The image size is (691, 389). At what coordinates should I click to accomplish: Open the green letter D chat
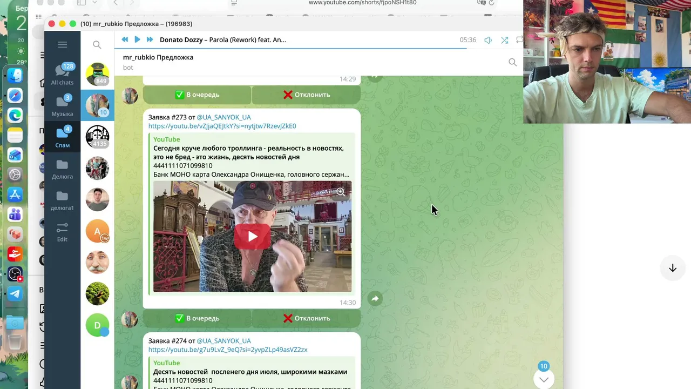[x=97, y=325]
